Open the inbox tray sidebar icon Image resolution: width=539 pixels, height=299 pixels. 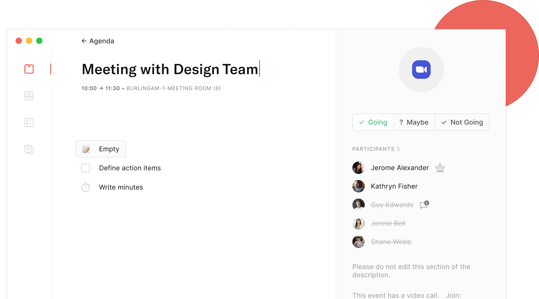[29, 96]
